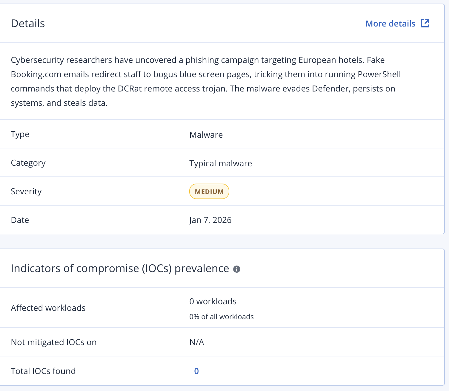Viewport: 449px width, 391px height.
Task: Click the external link arrow icon
Action: click(x=425, y=23)
